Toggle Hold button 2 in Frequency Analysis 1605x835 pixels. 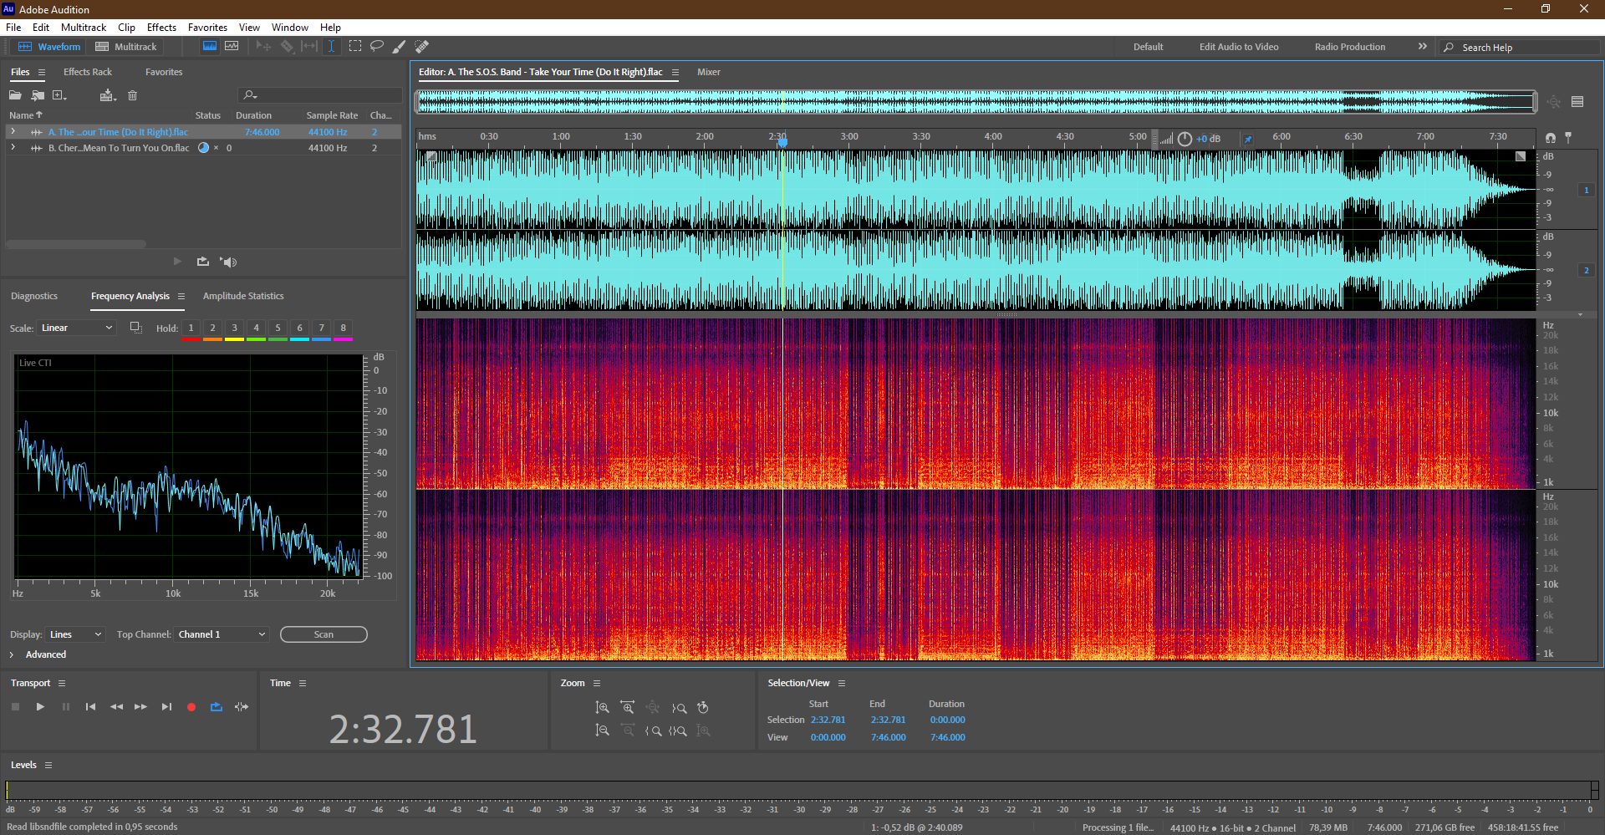coord(213,328)
